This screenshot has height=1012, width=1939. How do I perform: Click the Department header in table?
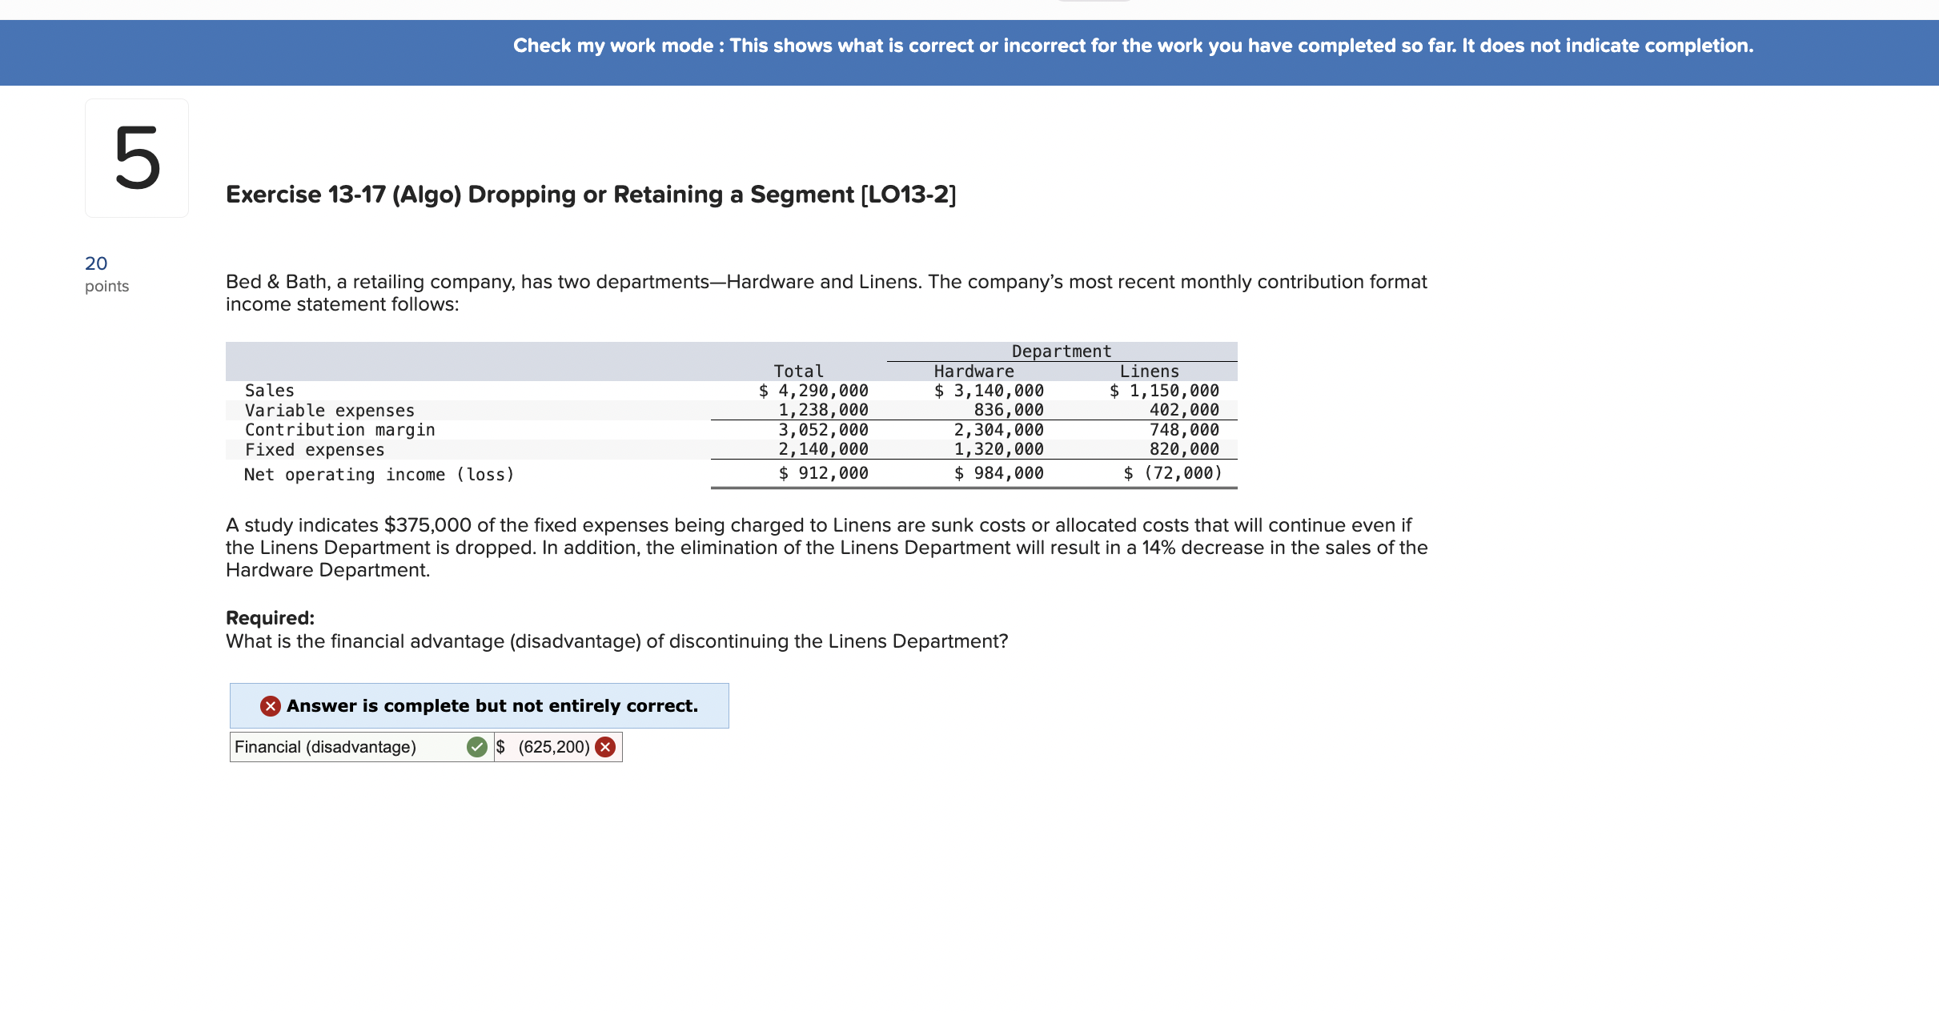[x=1061, y=351]
